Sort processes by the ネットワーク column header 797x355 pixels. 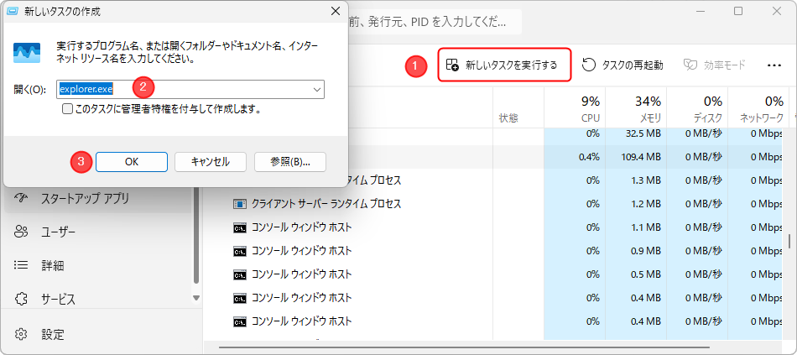758,107
